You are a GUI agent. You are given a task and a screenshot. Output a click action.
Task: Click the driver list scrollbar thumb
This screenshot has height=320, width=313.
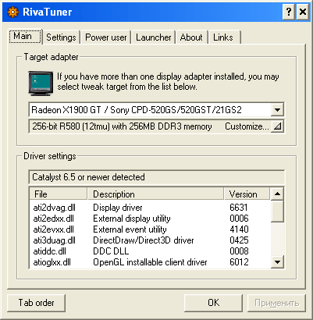[x=277, y=211]
